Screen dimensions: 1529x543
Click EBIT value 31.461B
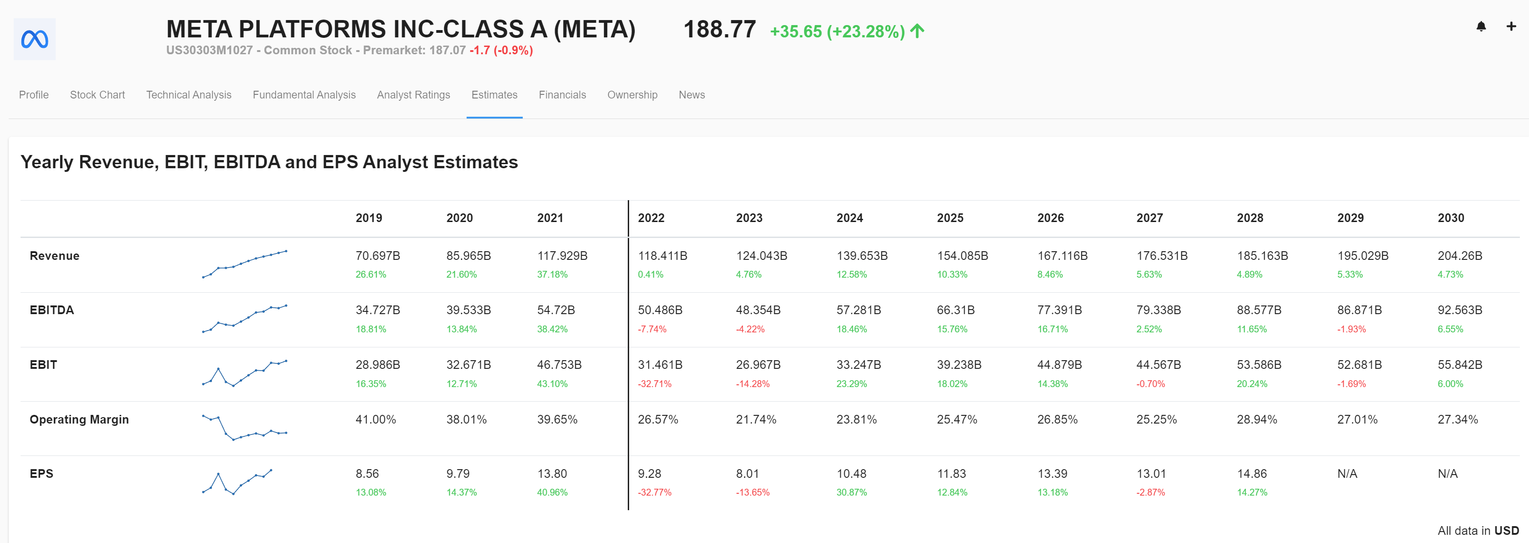pos(660,365)
